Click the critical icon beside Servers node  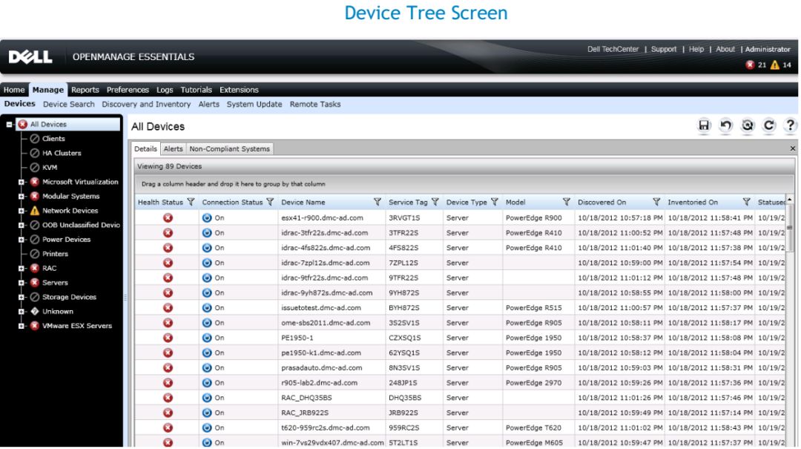point(35,283)
